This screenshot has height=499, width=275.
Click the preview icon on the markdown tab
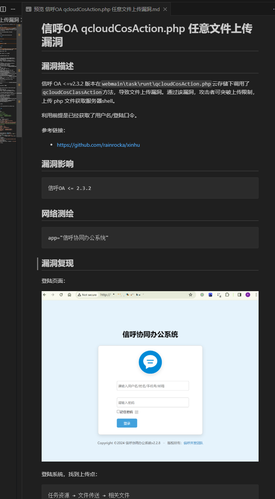tap(29, 9)
